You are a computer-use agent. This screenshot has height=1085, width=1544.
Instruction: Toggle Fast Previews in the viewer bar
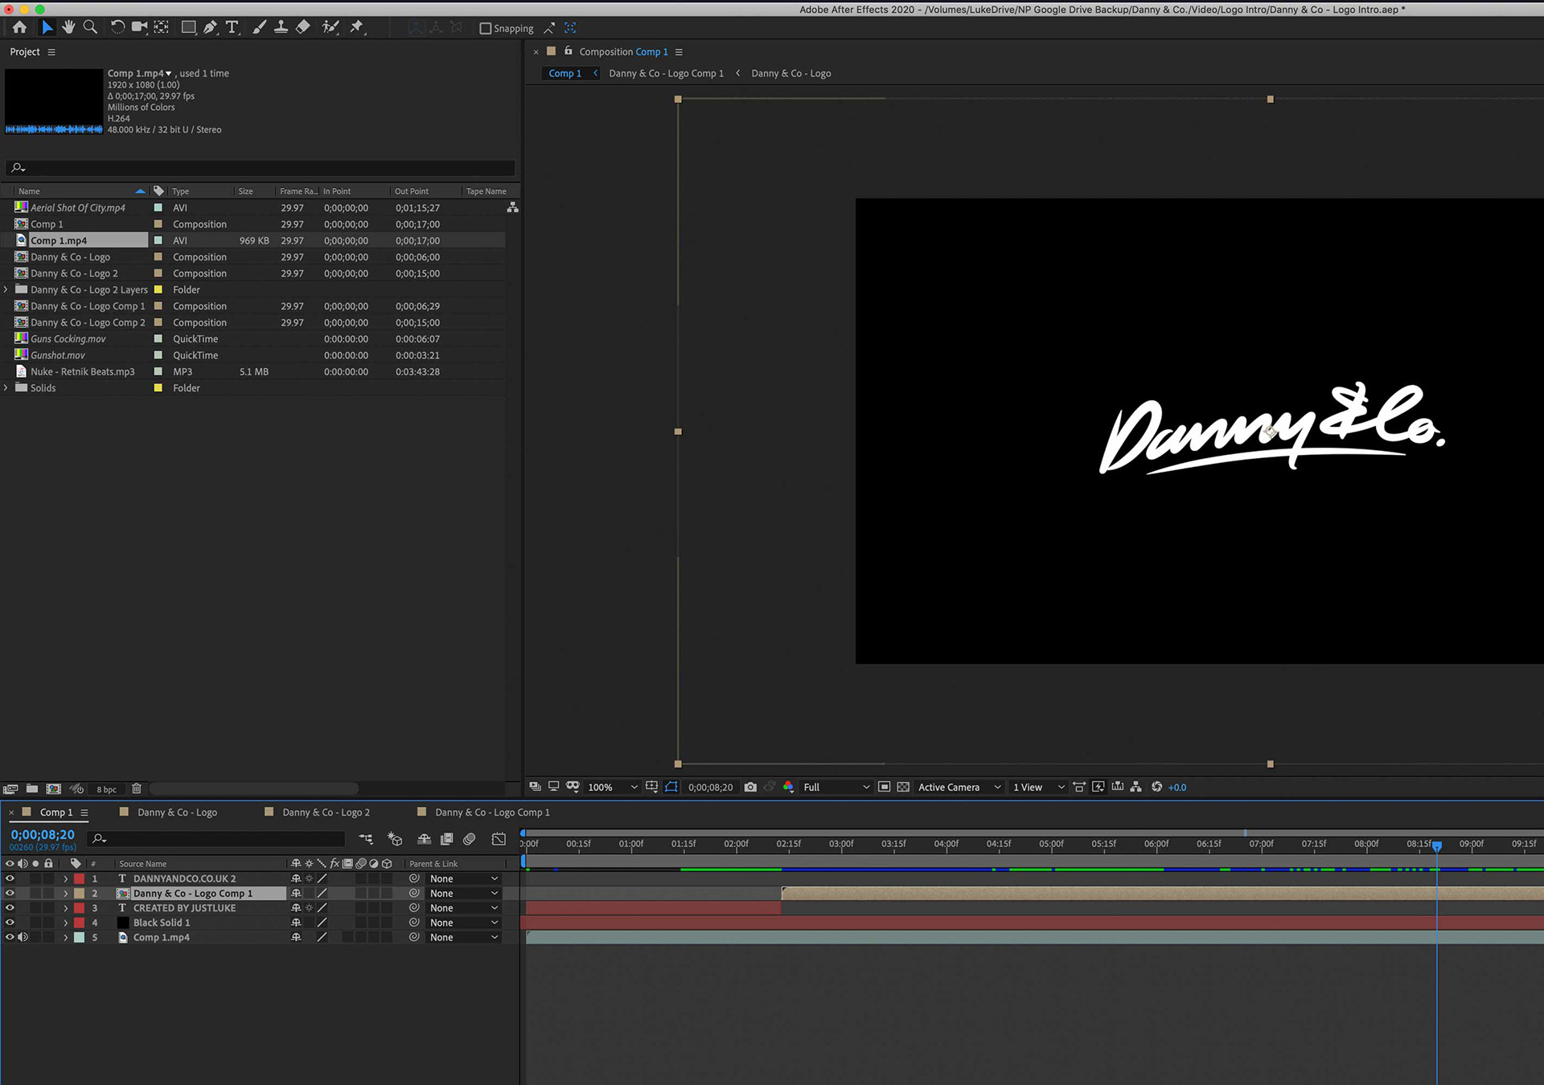tap(1098, 787)
